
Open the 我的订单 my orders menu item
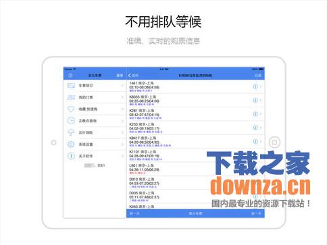(95, 97)
